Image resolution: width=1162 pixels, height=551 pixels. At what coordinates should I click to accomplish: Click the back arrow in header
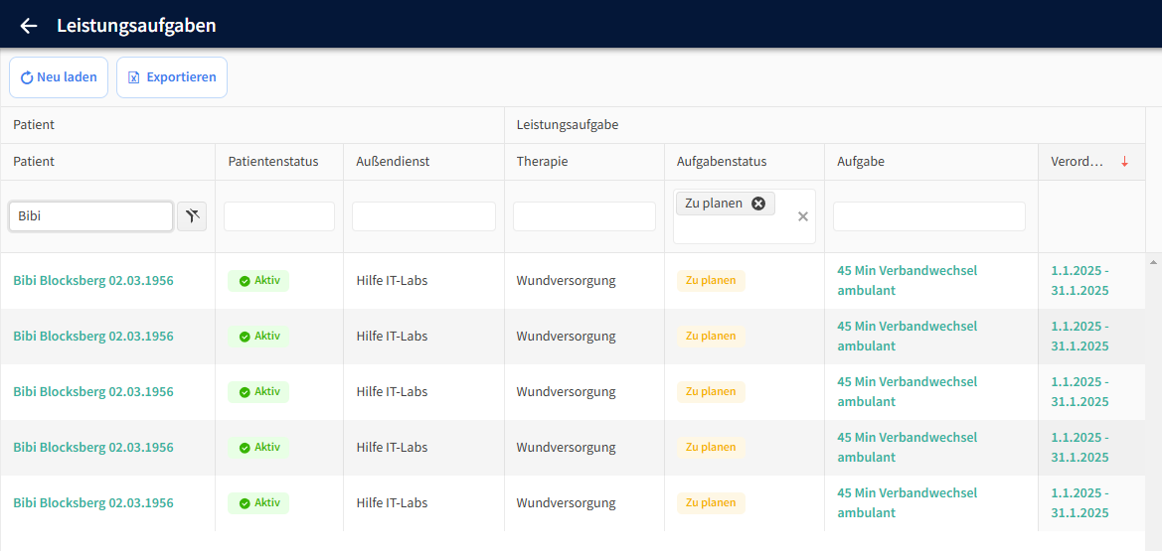(29, 26)
